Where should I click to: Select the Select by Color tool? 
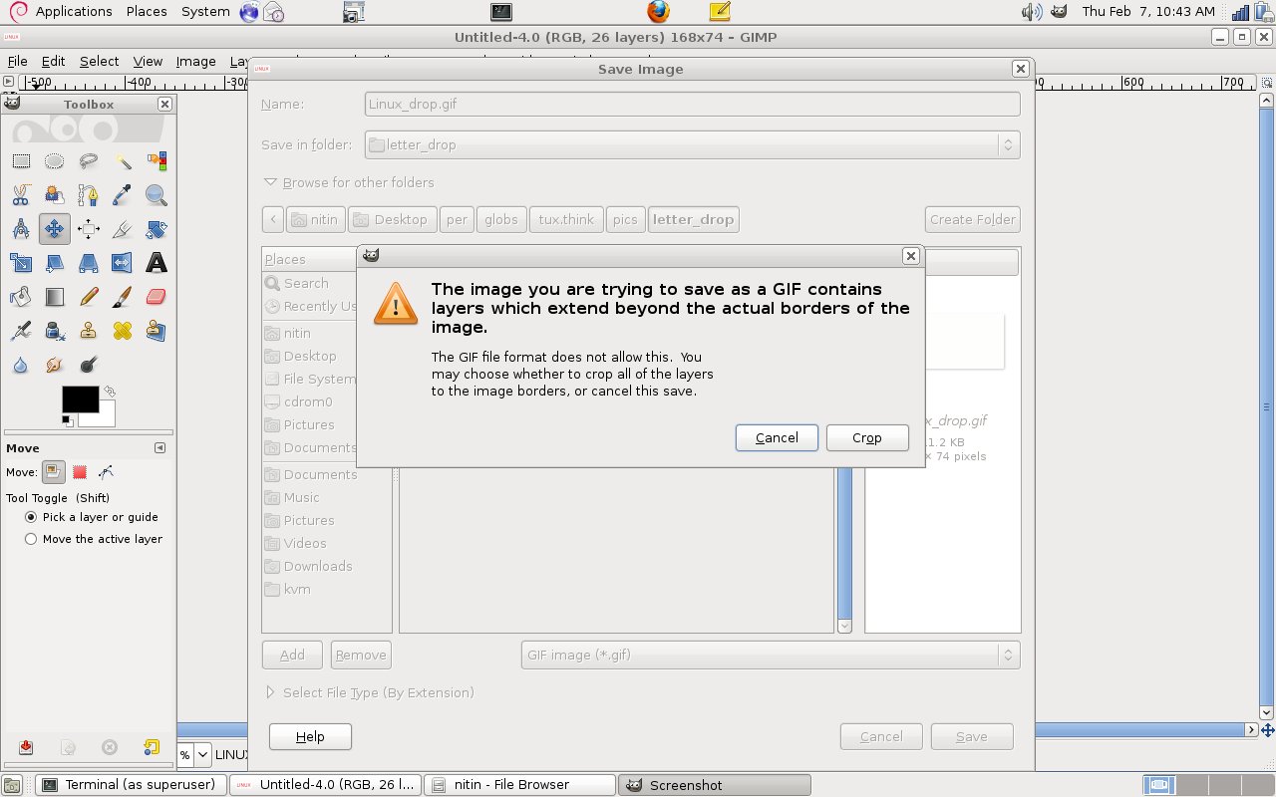[157, 161]
